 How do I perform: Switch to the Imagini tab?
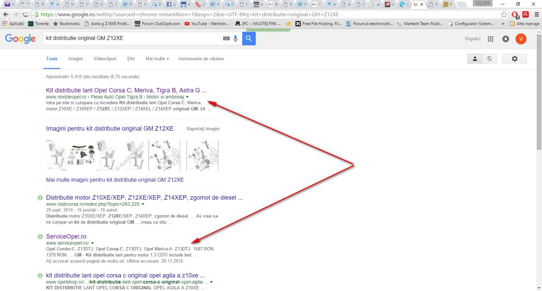[x=75, y=59]
